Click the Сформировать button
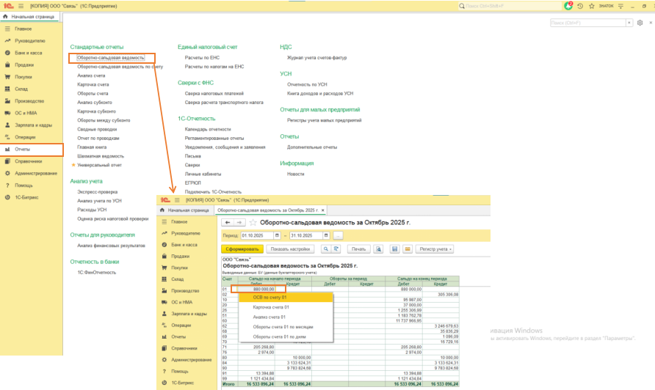The width and height of the screenshot is (655, 390). [242, 249]
